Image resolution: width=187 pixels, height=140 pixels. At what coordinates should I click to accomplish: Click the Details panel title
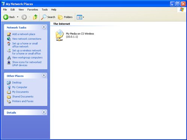tap(11, 113)
